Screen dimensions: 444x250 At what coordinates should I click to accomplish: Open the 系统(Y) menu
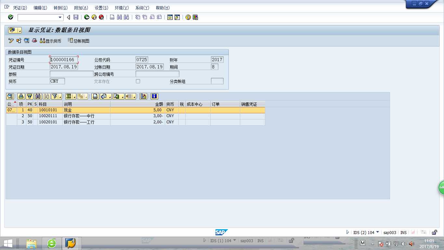point(142,8)
